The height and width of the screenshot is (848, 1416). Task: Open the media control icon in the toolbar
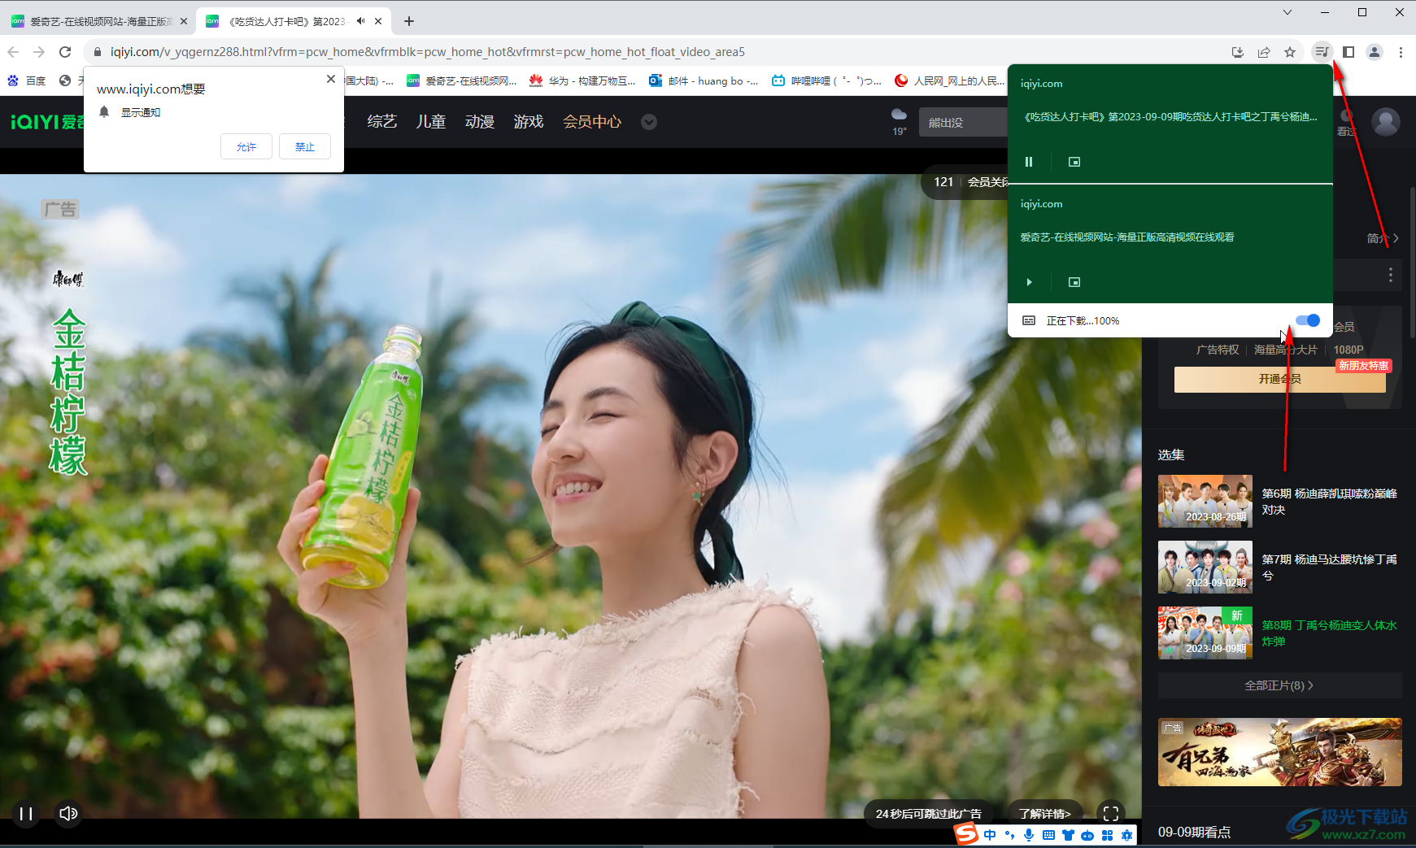tap(1322, 52)
